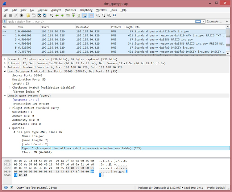Zoom out on packet text
The image size is (232, 192).
103,15
